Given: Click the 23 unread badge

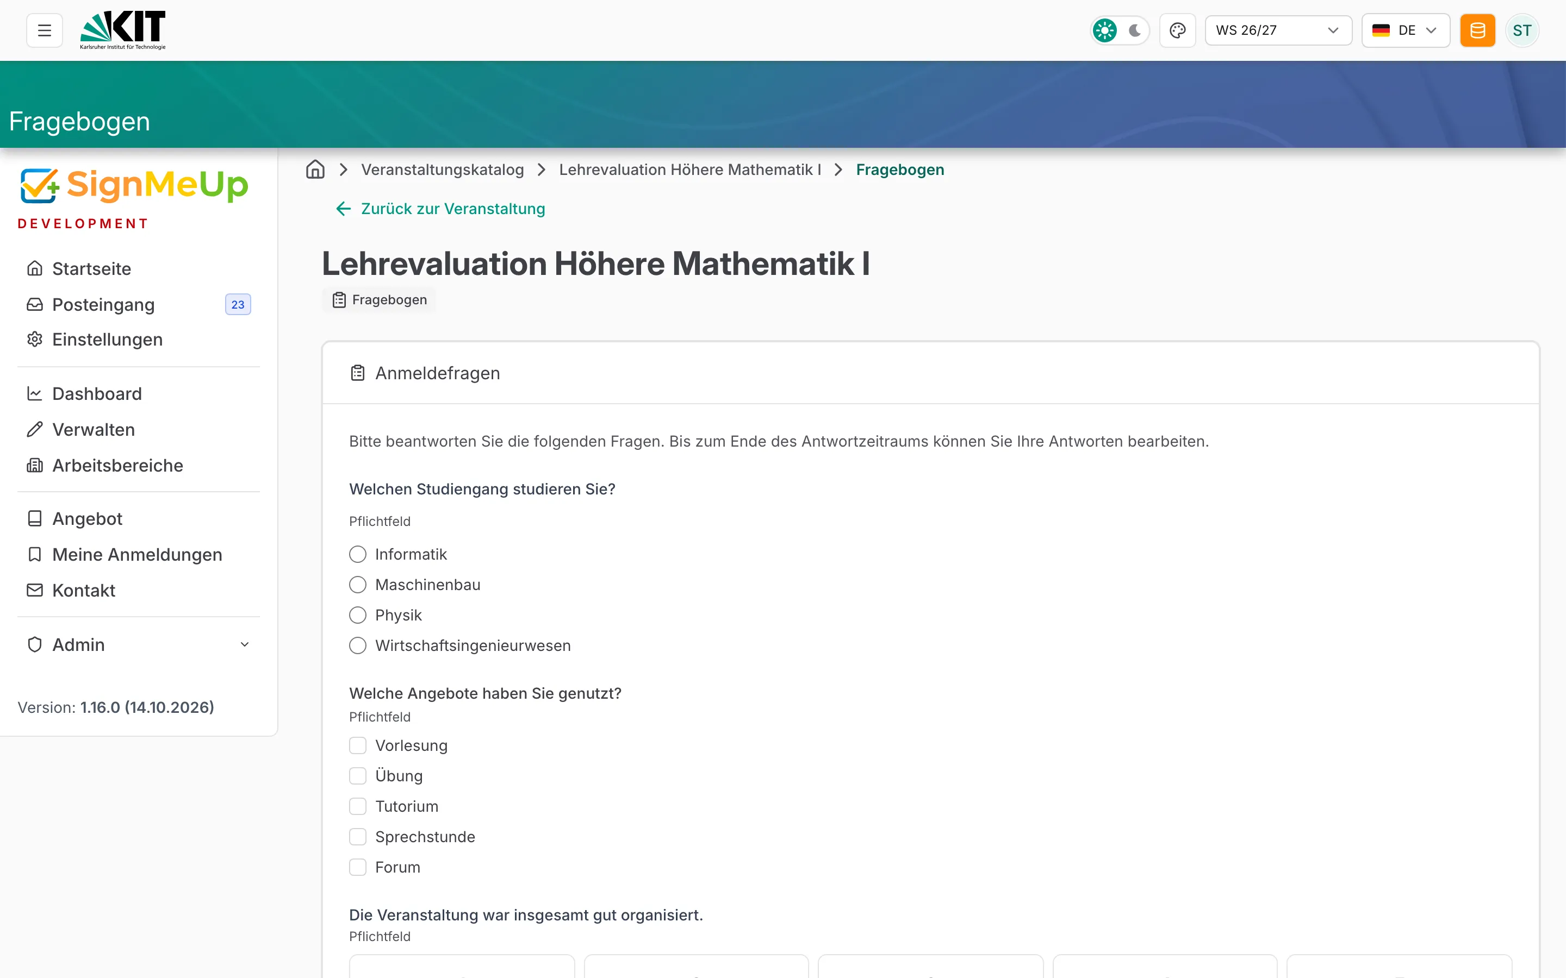Looking at the screenshot, I should pyautogui.click(x=238, y=305).
